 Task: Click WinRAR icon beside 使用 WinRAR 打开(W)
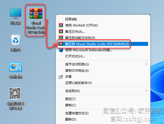pos(61,25)
